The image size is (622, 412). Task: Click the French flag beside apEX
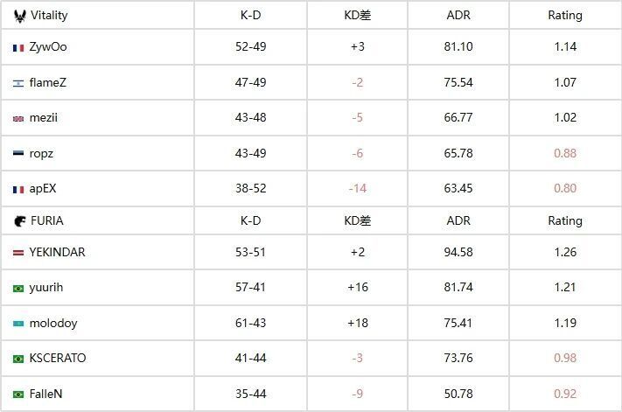[x=18, y=189]
